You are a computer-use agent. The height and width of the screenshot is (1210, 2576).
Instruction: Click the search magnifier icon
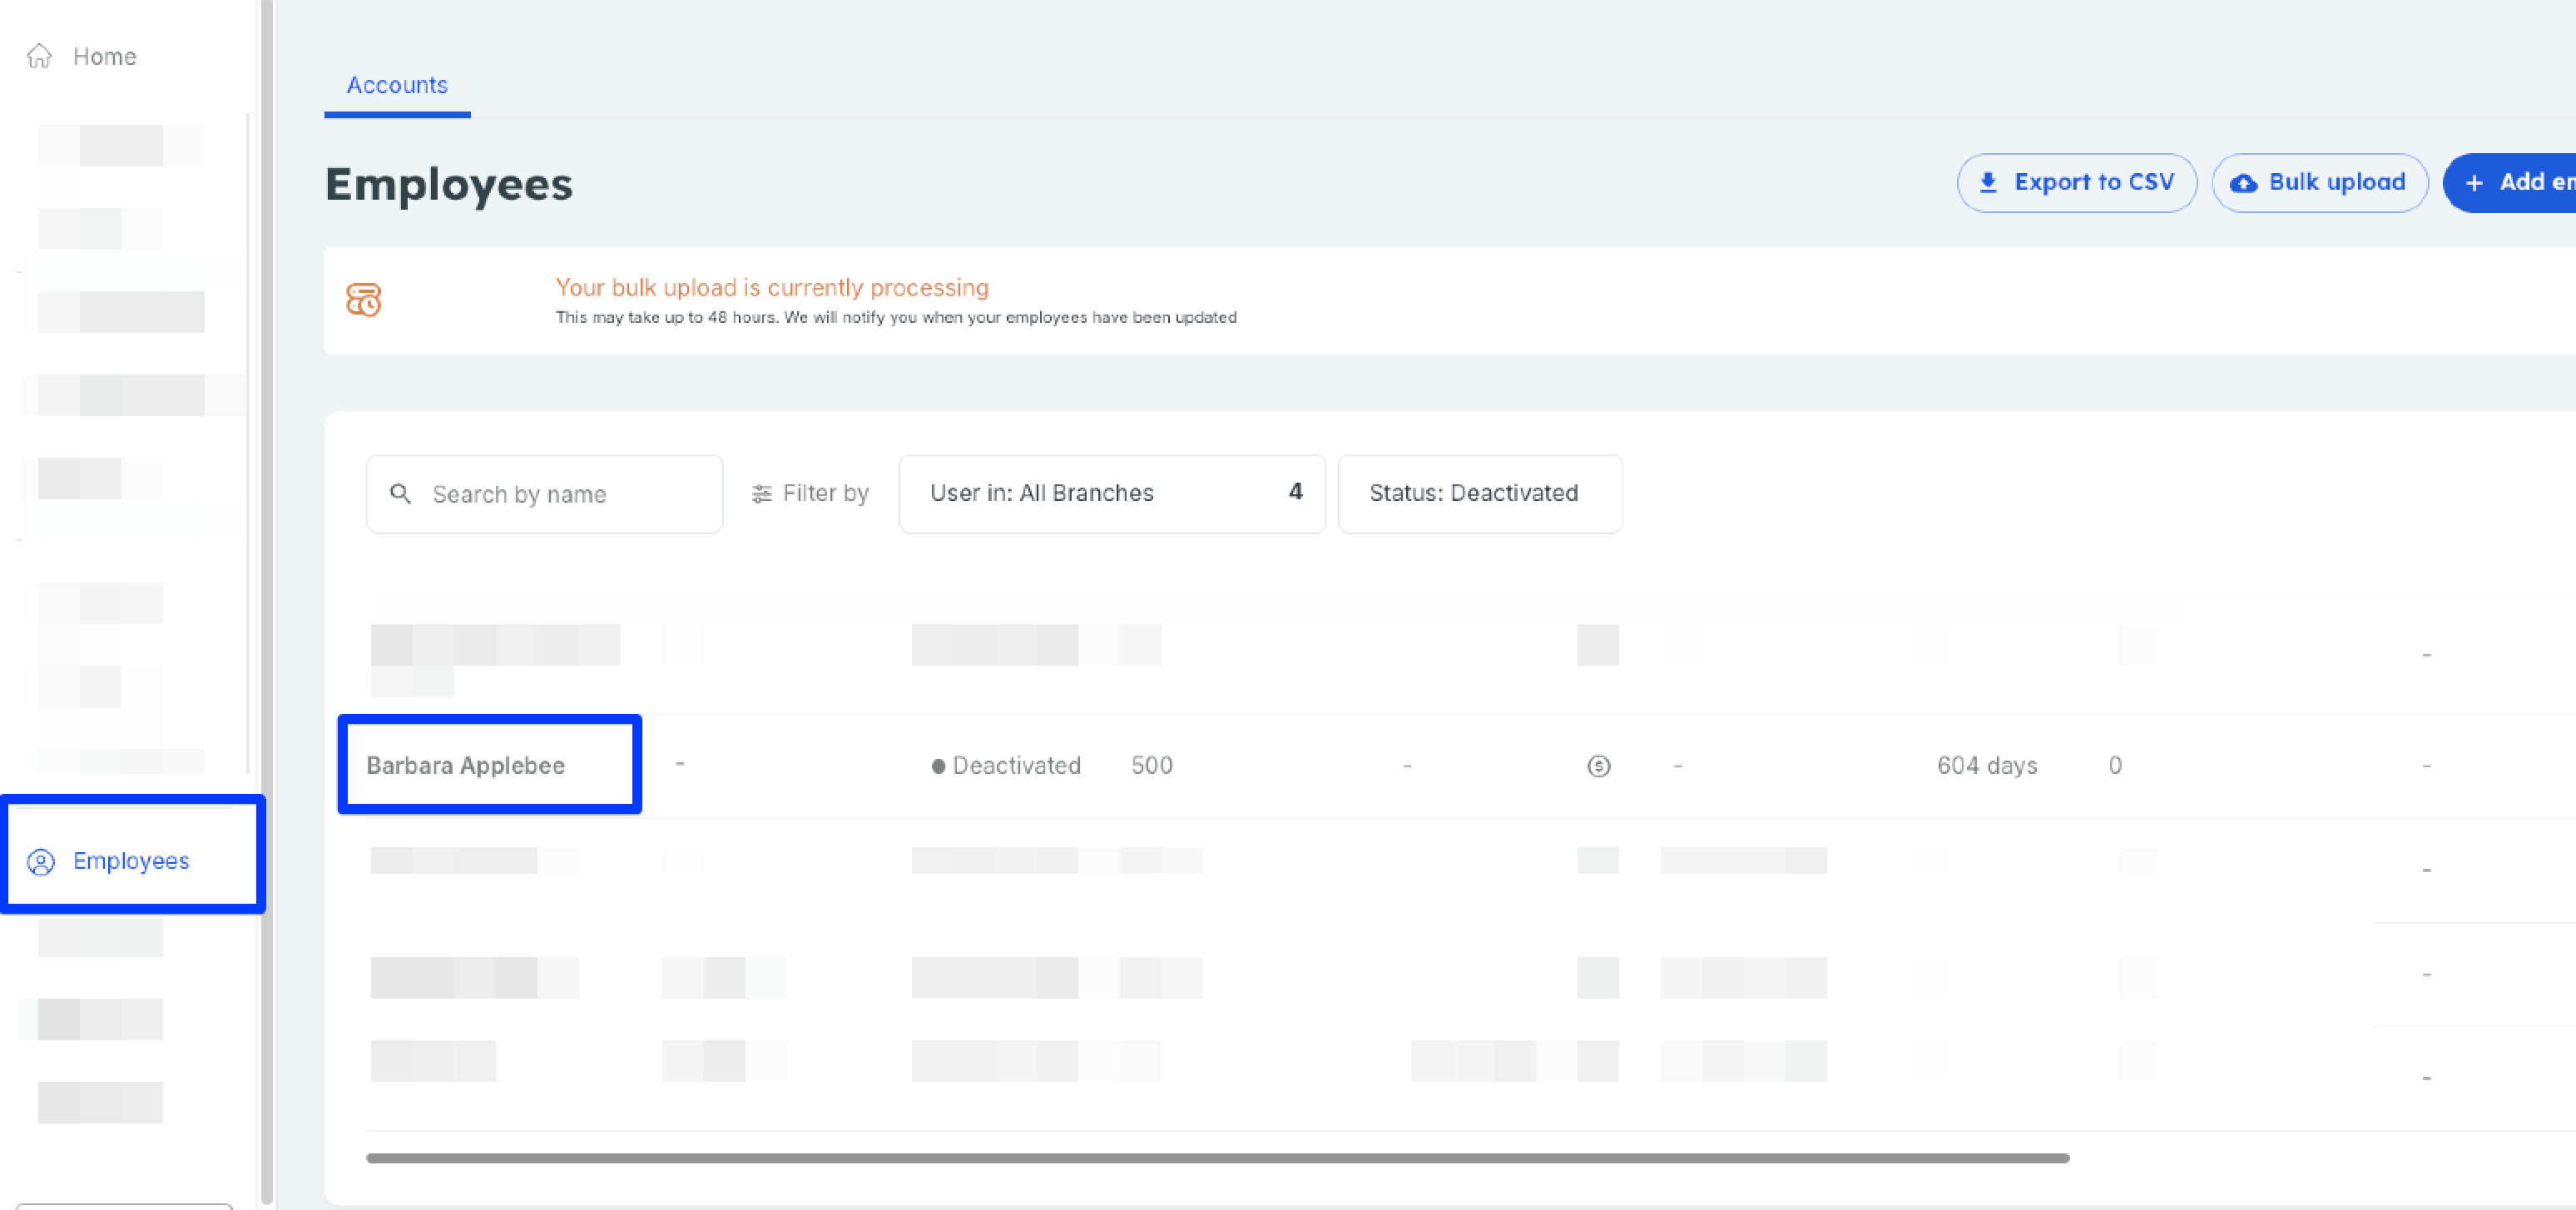coord(400,494)
